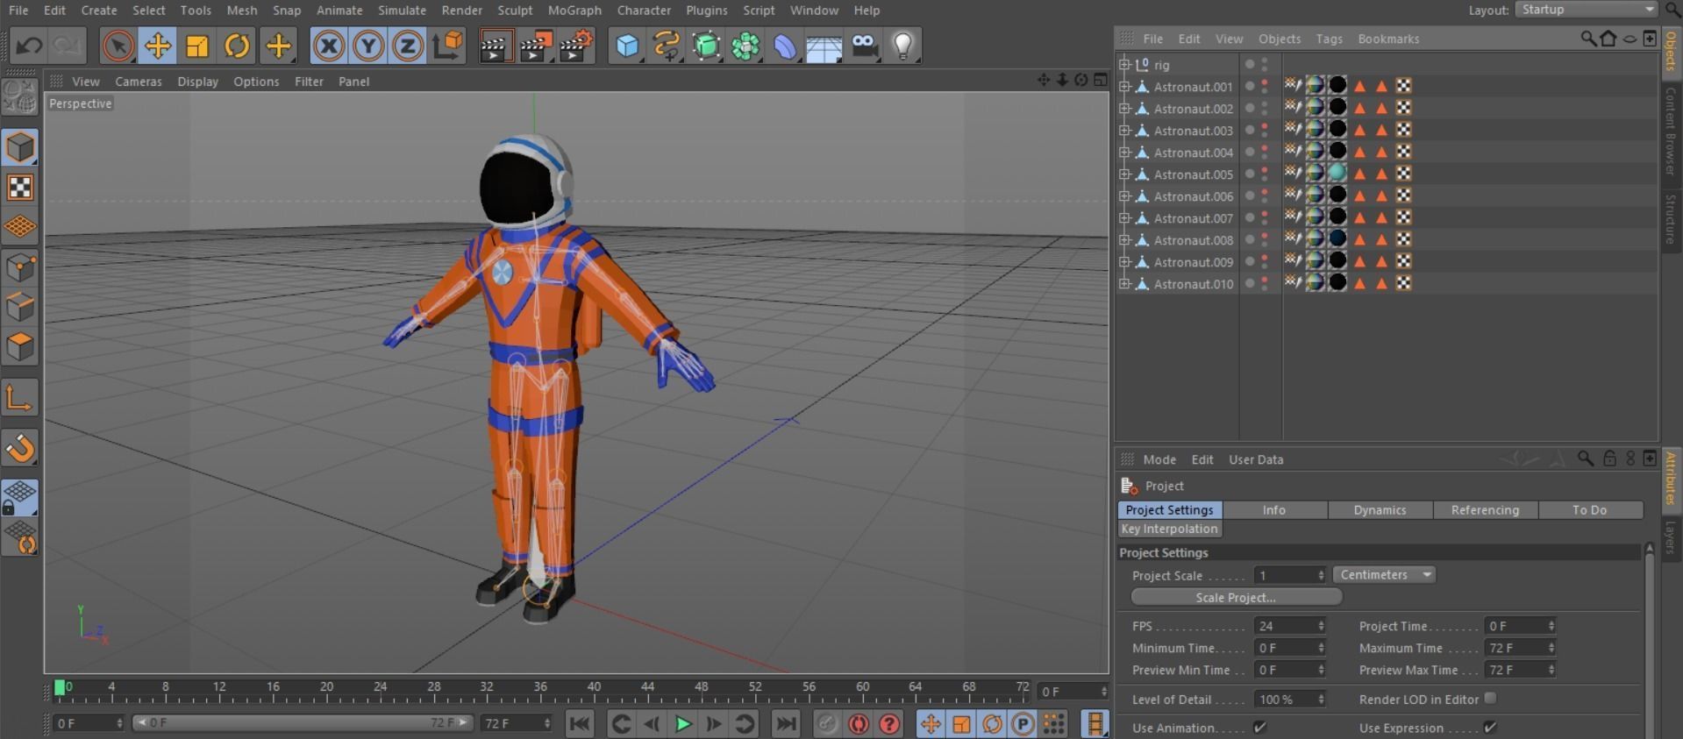
Task: Toggle Render LOD in Editor checkbox
Action: click(x=1490, y=699)
